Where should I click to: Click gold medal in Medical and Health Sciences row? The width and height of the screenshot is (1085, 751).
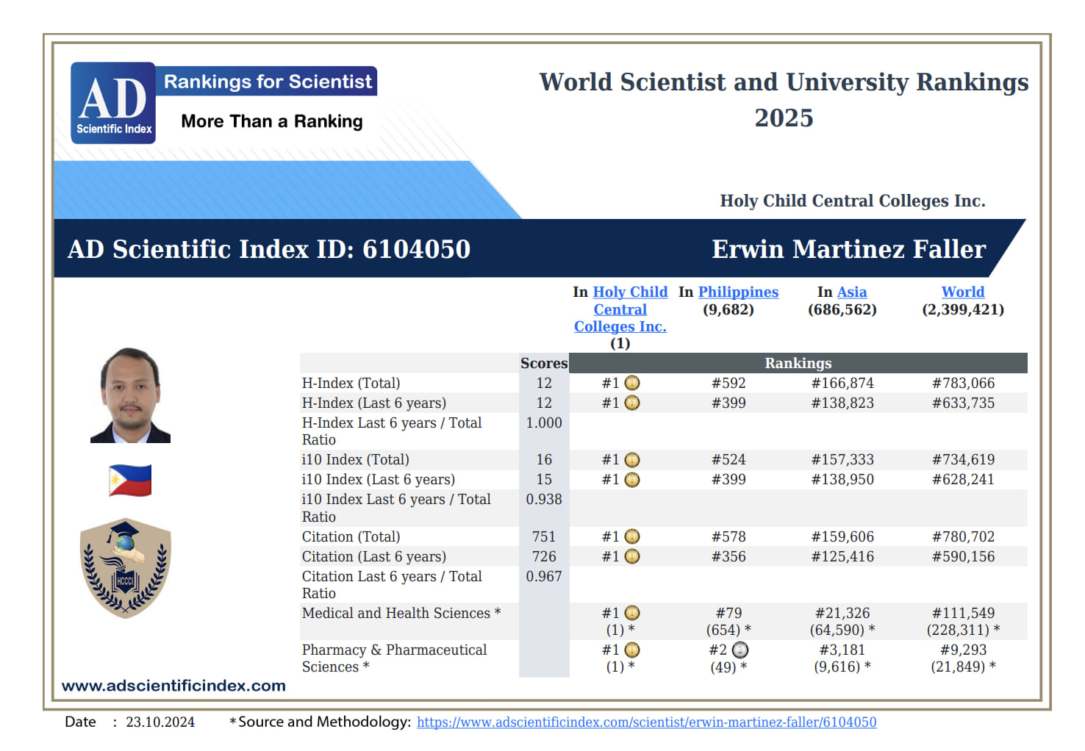(632, 613)
